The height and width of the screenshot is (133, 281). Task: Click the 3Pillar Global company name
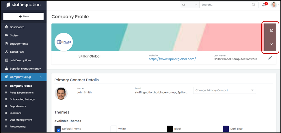[x=90, y=56]
